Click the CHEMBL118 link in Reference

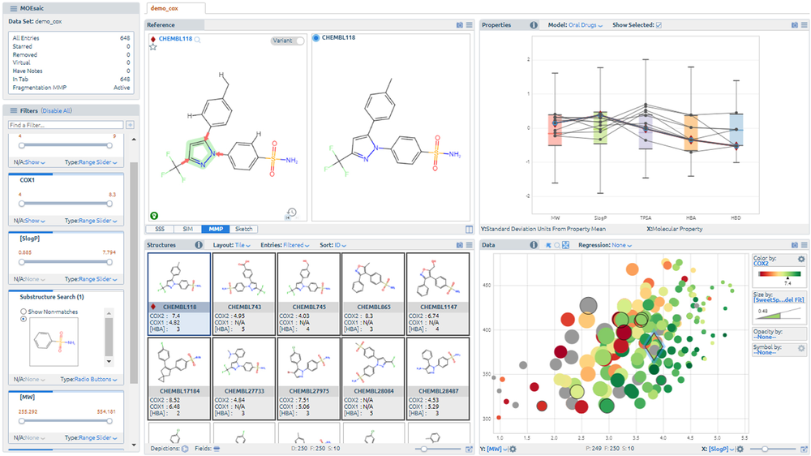pyautogui.click(x=175, y=39)
